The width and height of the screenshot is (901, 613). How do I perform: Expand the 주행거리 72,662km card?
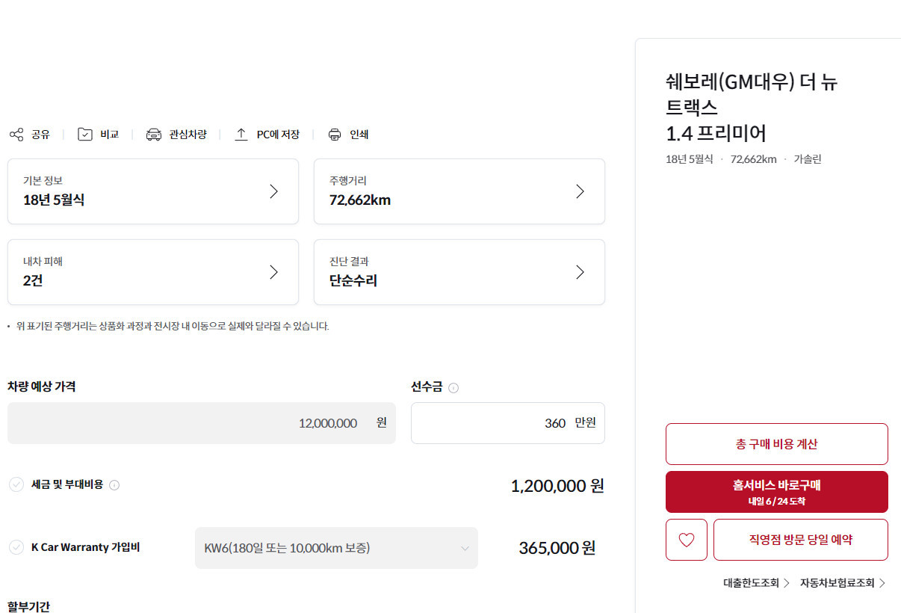click(x=459, y=191)
